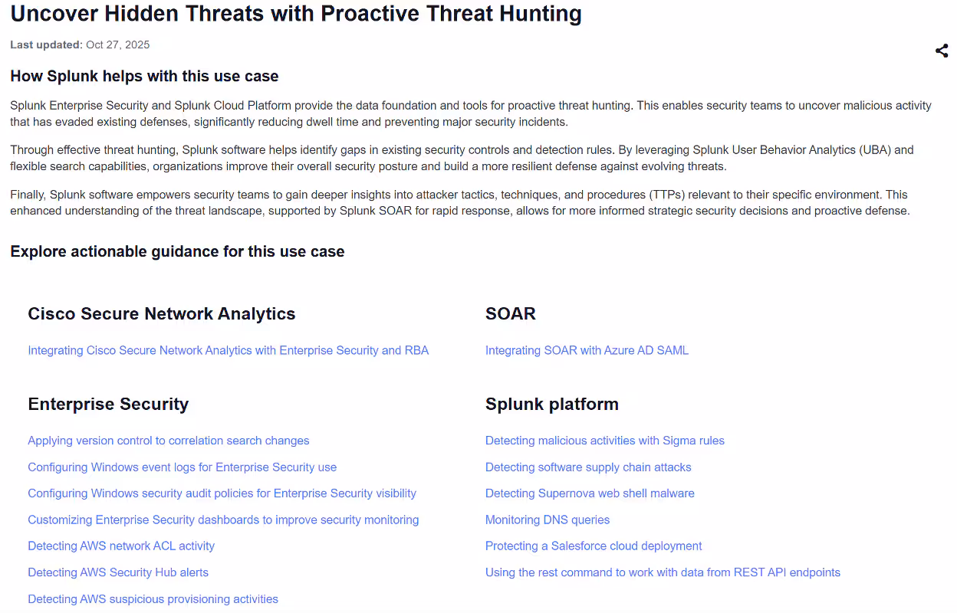Open Integrating SOAR with Azure AD SAML
Viewport: 957px width, 613px height.
(587, 350)
